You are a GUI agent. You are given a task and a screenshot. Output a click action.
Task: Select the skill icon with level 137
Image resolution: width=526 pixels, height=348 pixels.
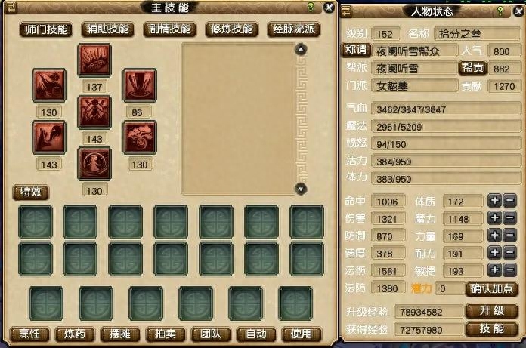94,60
